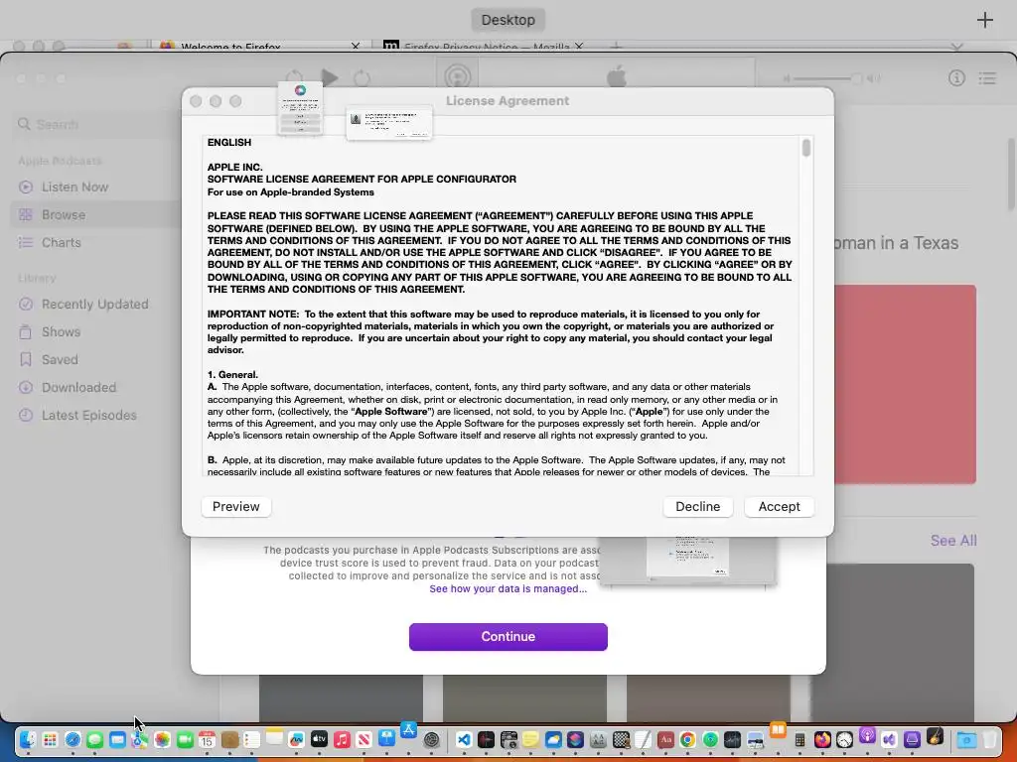Click Preview in the License Agreement dialog

(236, 507)
